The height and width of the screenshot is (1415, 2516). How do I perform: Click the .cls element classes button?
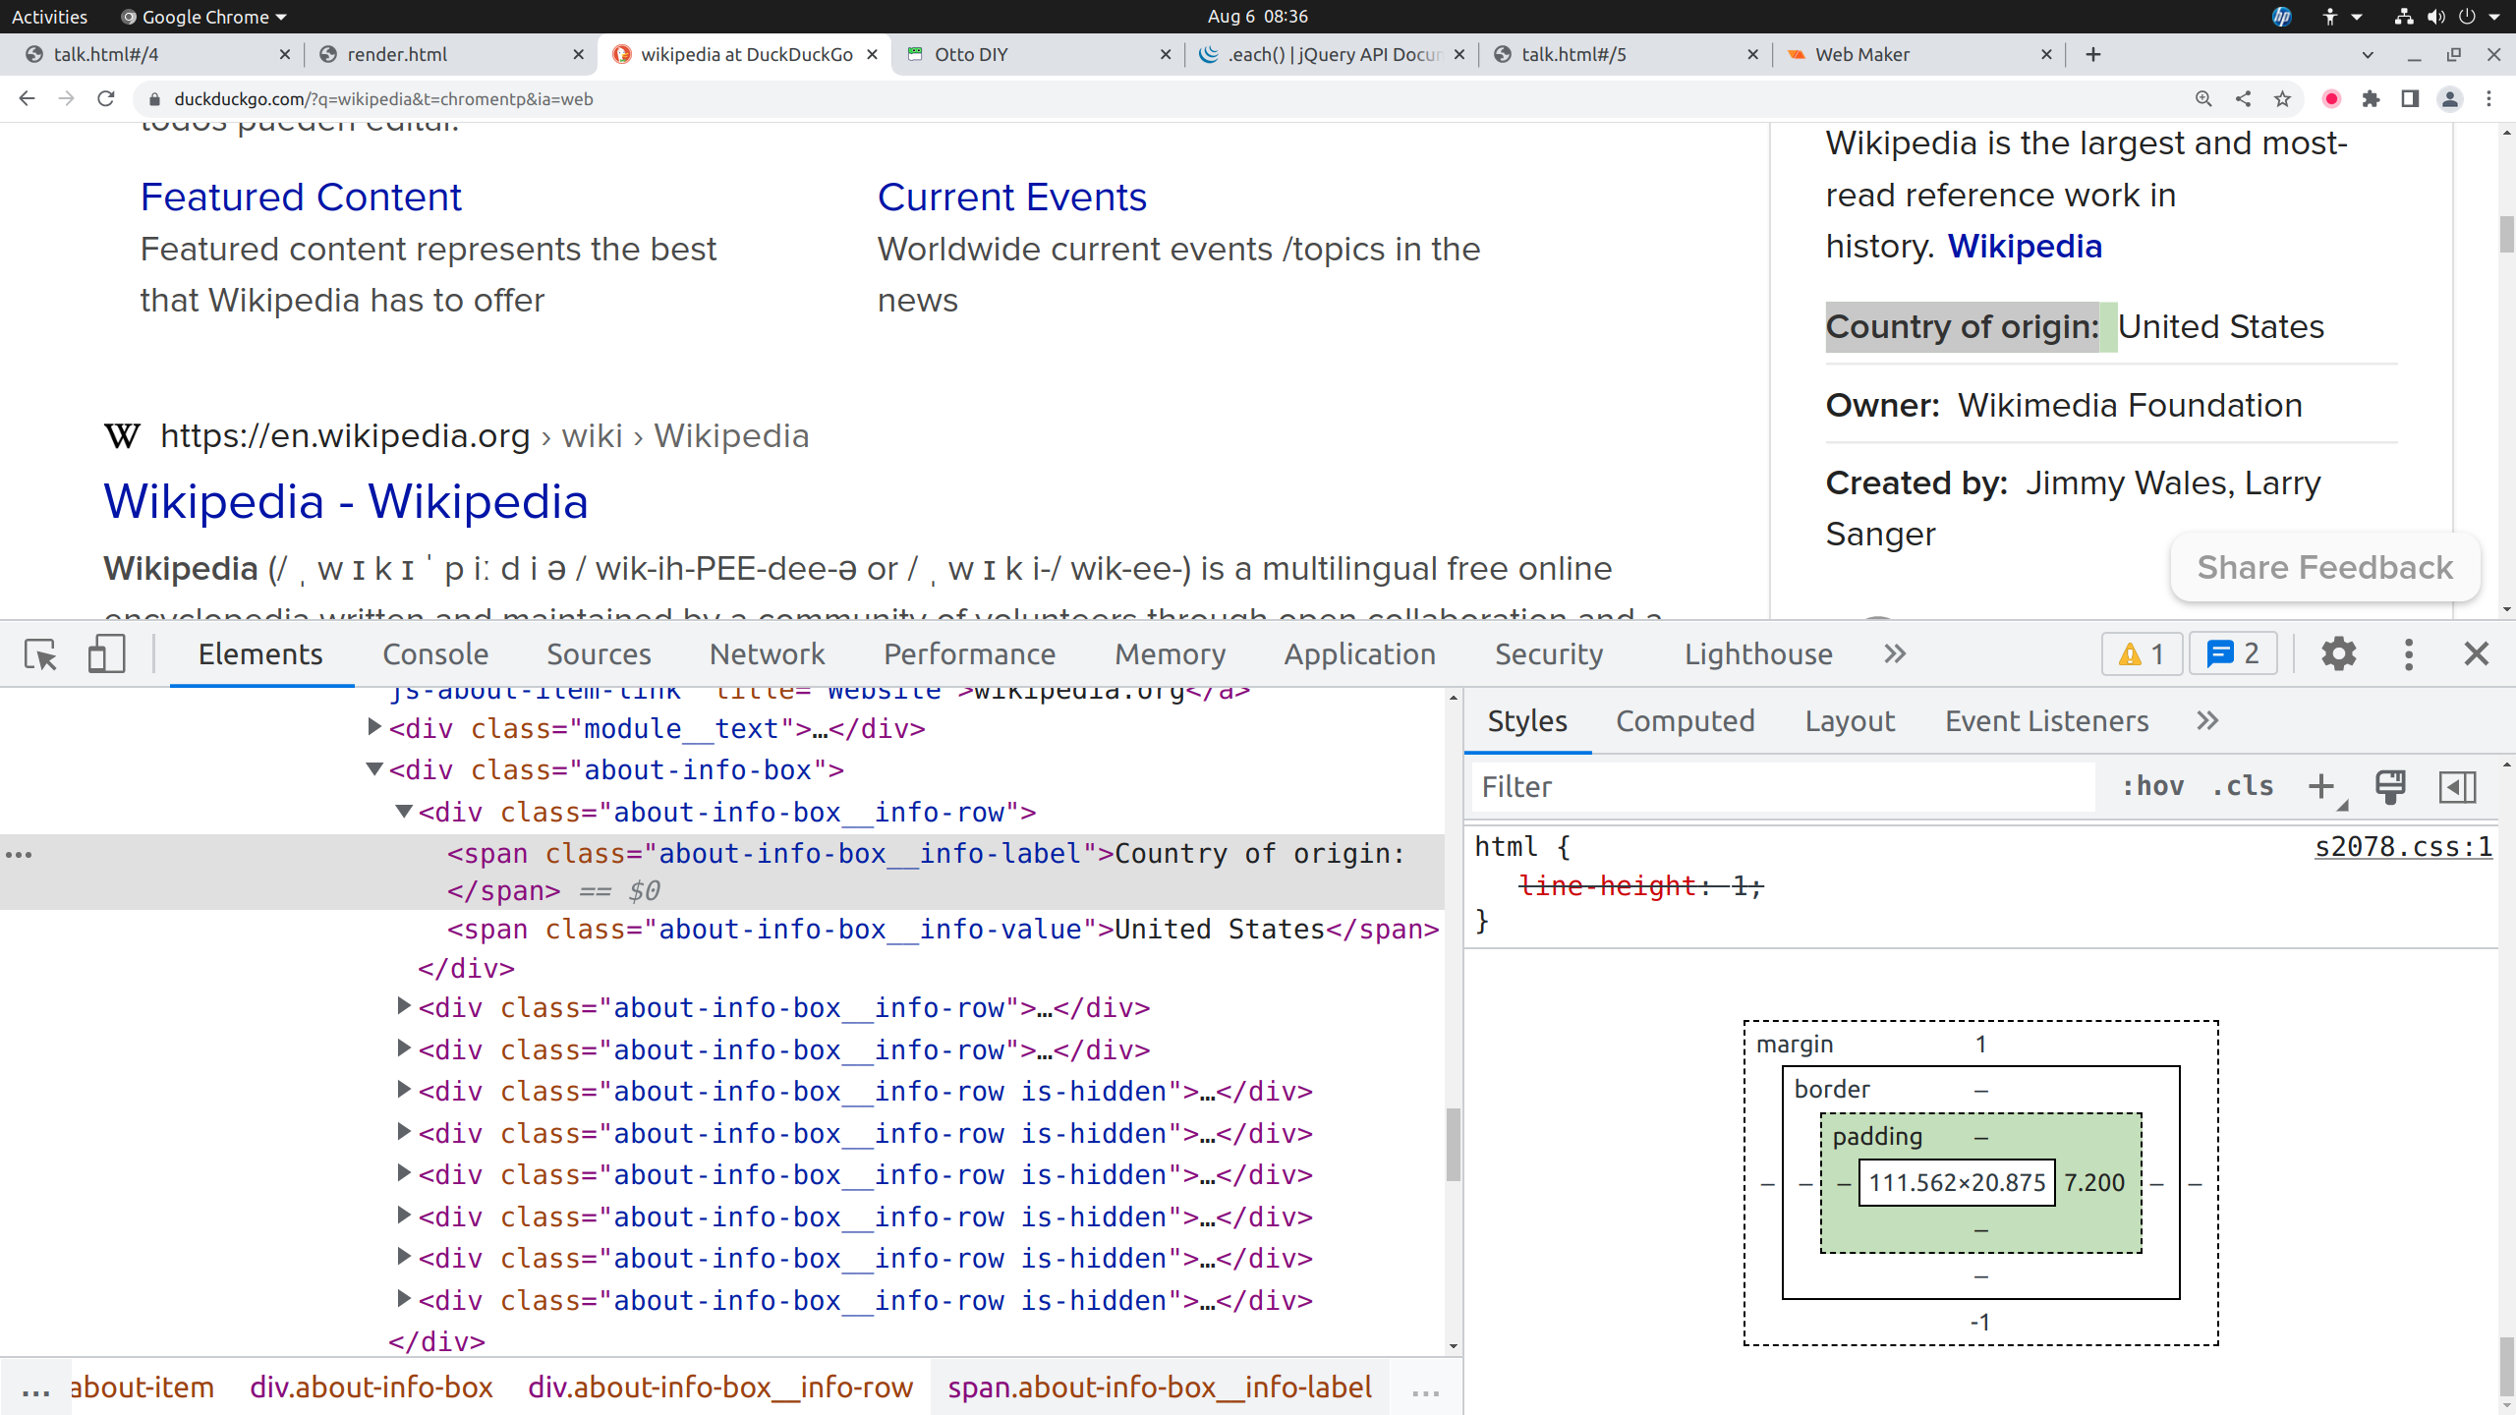click(x=2243, y=786)
